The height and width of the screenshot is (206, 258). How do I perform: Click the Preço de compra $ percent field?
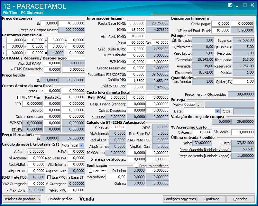pos(49,23)
